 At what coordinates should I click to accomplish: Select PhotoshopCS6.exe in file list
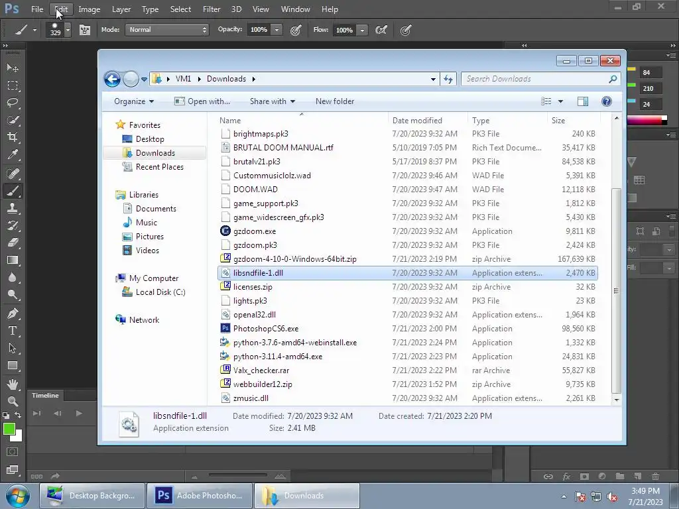(x=408, y=329)
